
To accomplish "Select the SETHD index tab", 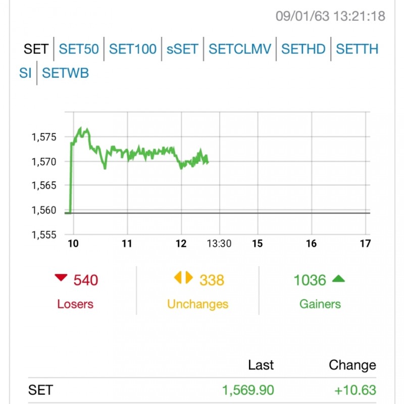I will (304, 49).
